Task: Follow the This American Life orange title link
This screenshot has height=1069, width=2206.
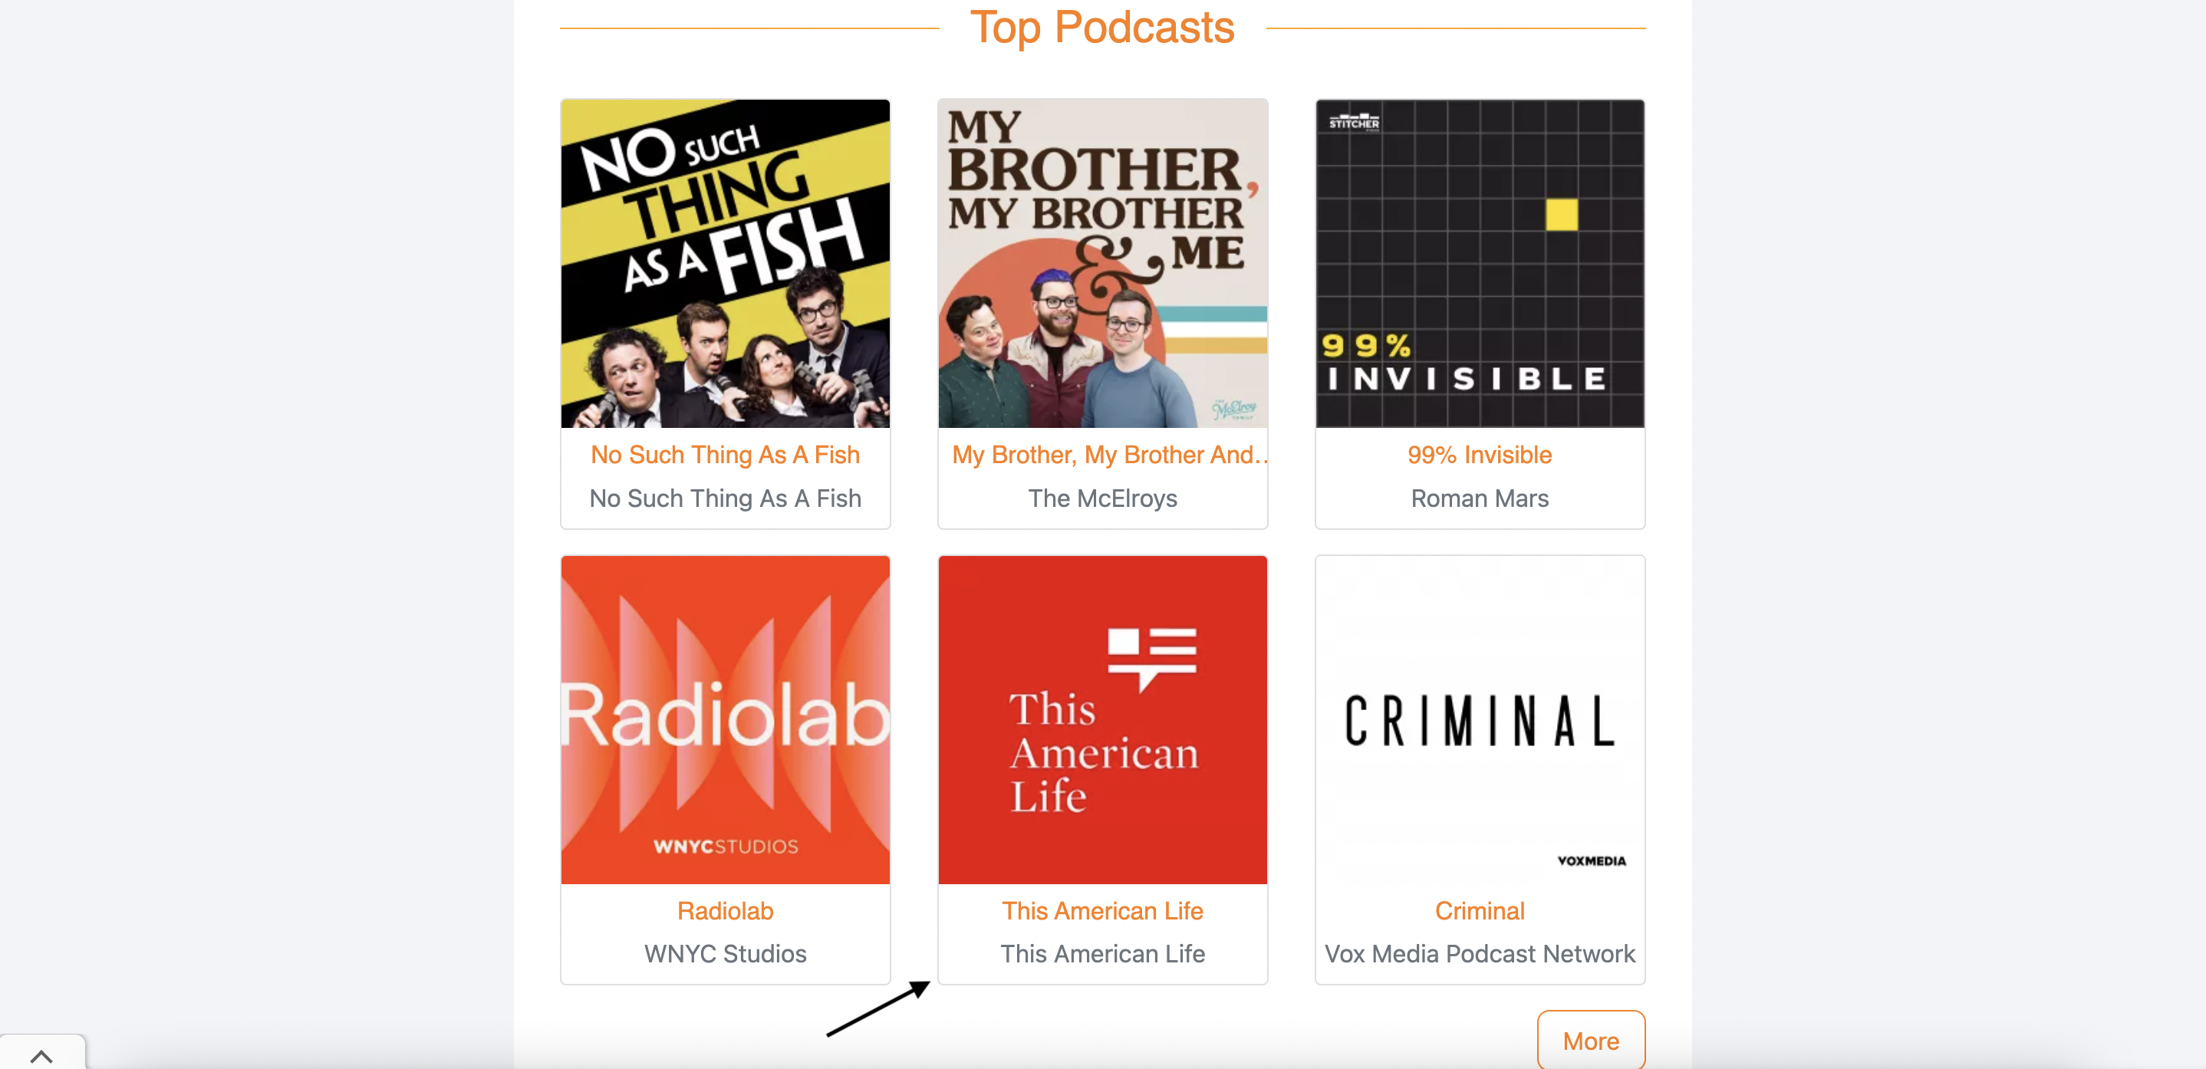Action: click(x=1103, y=911)
